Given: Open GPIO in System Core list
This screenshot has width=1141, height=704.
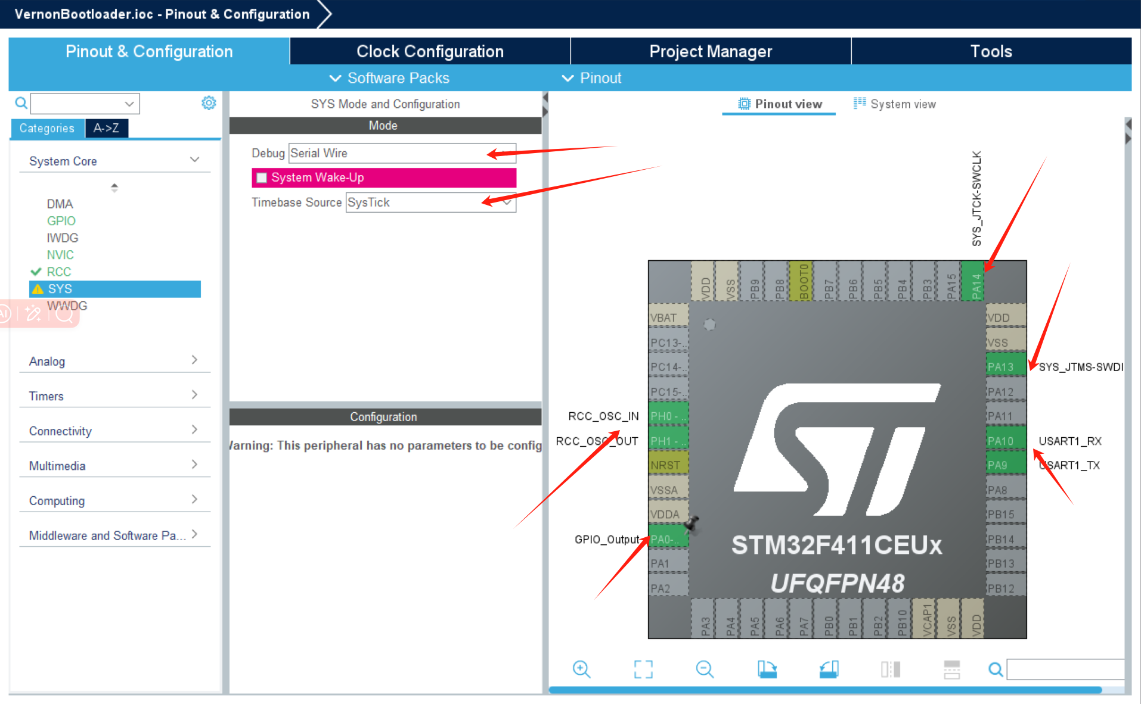Looking at the screenshot, I should pyautogui.click(x=61, y=221).
